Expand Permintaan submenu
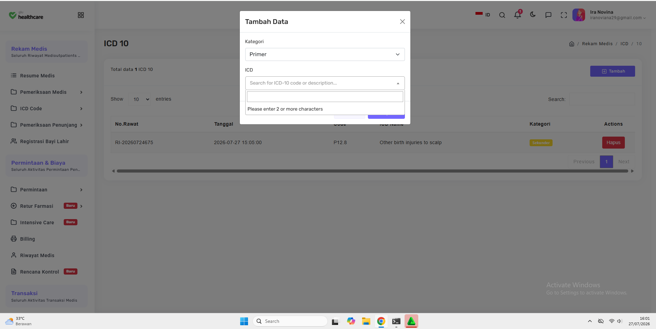This screenshot has width=656, height=329. coord(47,190)
